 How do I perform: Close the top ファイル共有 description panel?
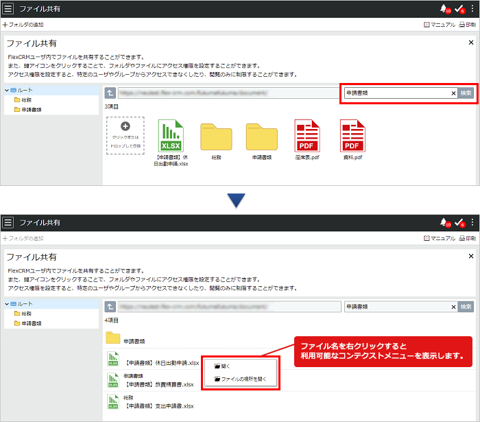coord(471,43)
